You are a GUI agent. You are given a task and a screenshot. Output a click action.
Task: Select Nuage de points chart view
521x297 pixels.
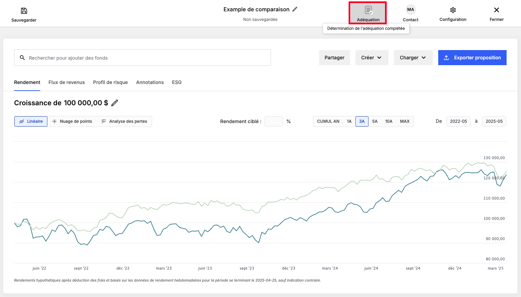click(x=72, y=121)
